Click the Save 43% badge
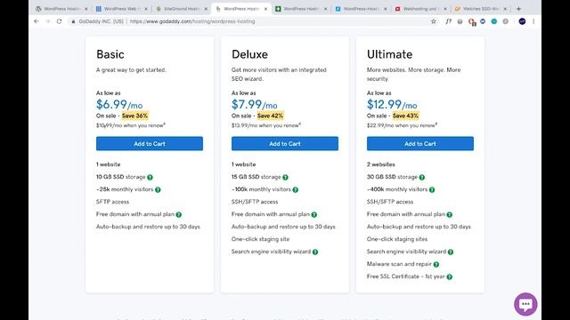Image resolution: width=570 pixels, height=320 pixels. tap(405, 116)
